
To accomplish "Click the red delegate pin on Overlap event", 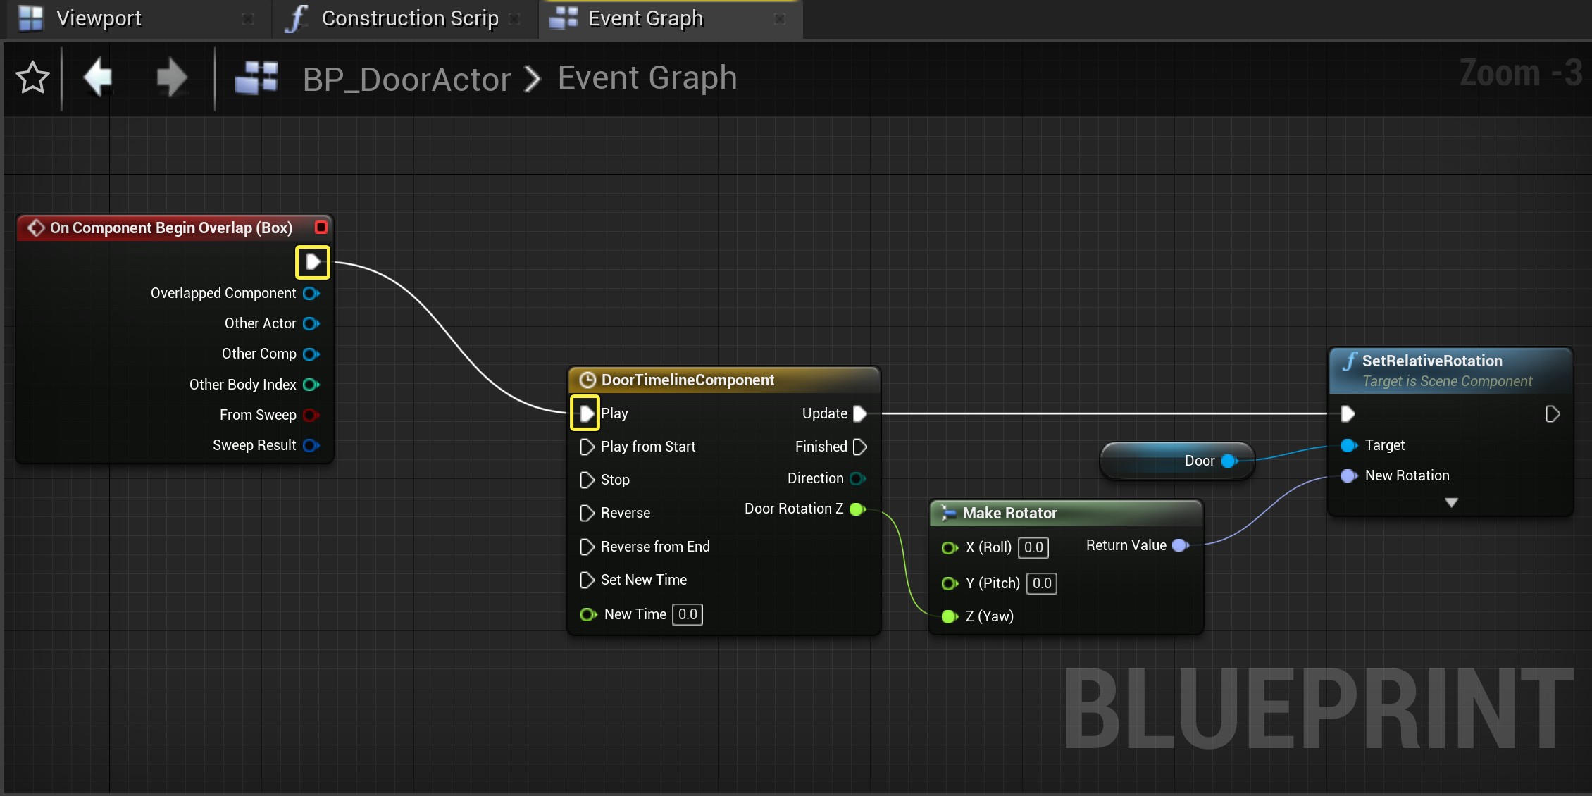I will tap(321, 228).
